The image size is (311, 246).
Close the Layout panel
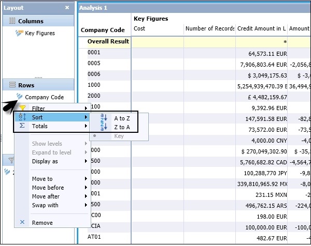[x=67, y=8]
